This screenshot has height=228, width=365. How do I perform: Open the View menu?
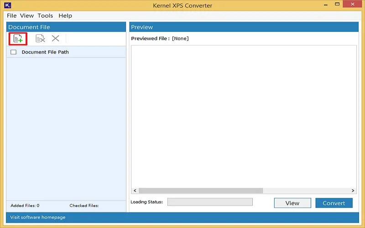point(27,16)
